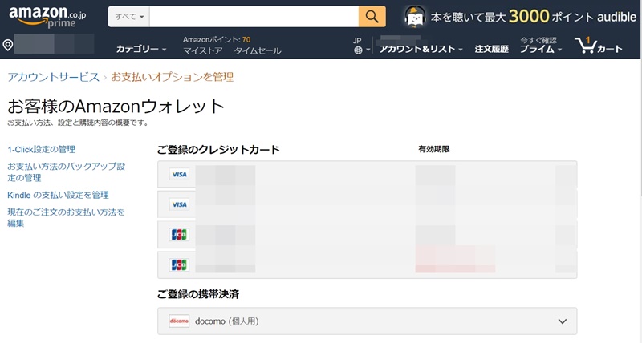
Task: Expand the docomo (個人用) payment row
Action: 561,321
